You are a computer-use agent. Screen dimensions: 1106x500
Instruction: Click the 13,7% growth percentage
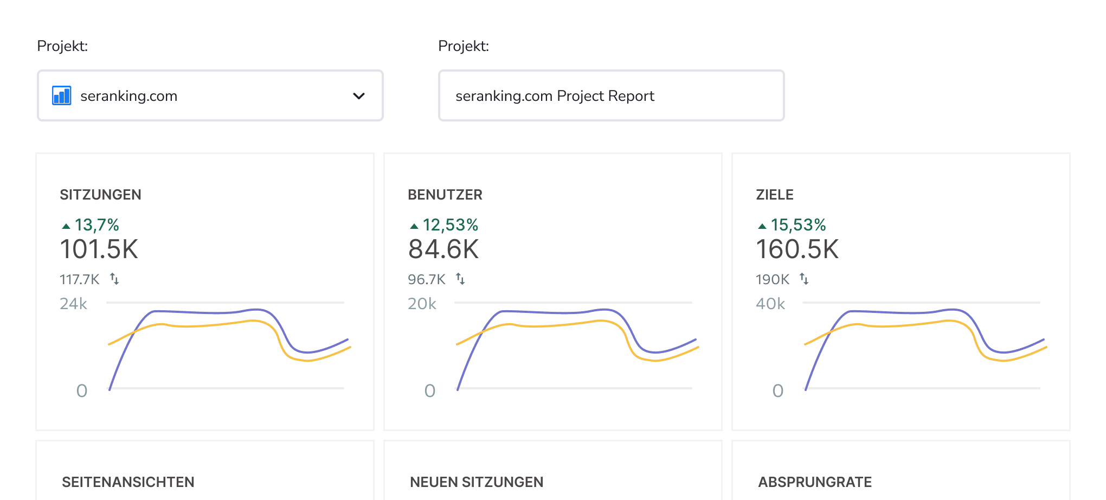97,225
